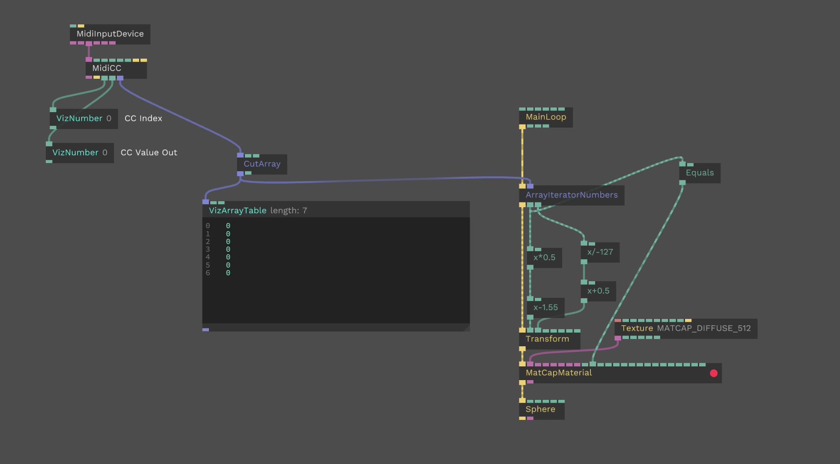Screen dimensions: 840x464
Task: Click the pink material output port of MatCapMaterial
Action: (x=530, y=382)
